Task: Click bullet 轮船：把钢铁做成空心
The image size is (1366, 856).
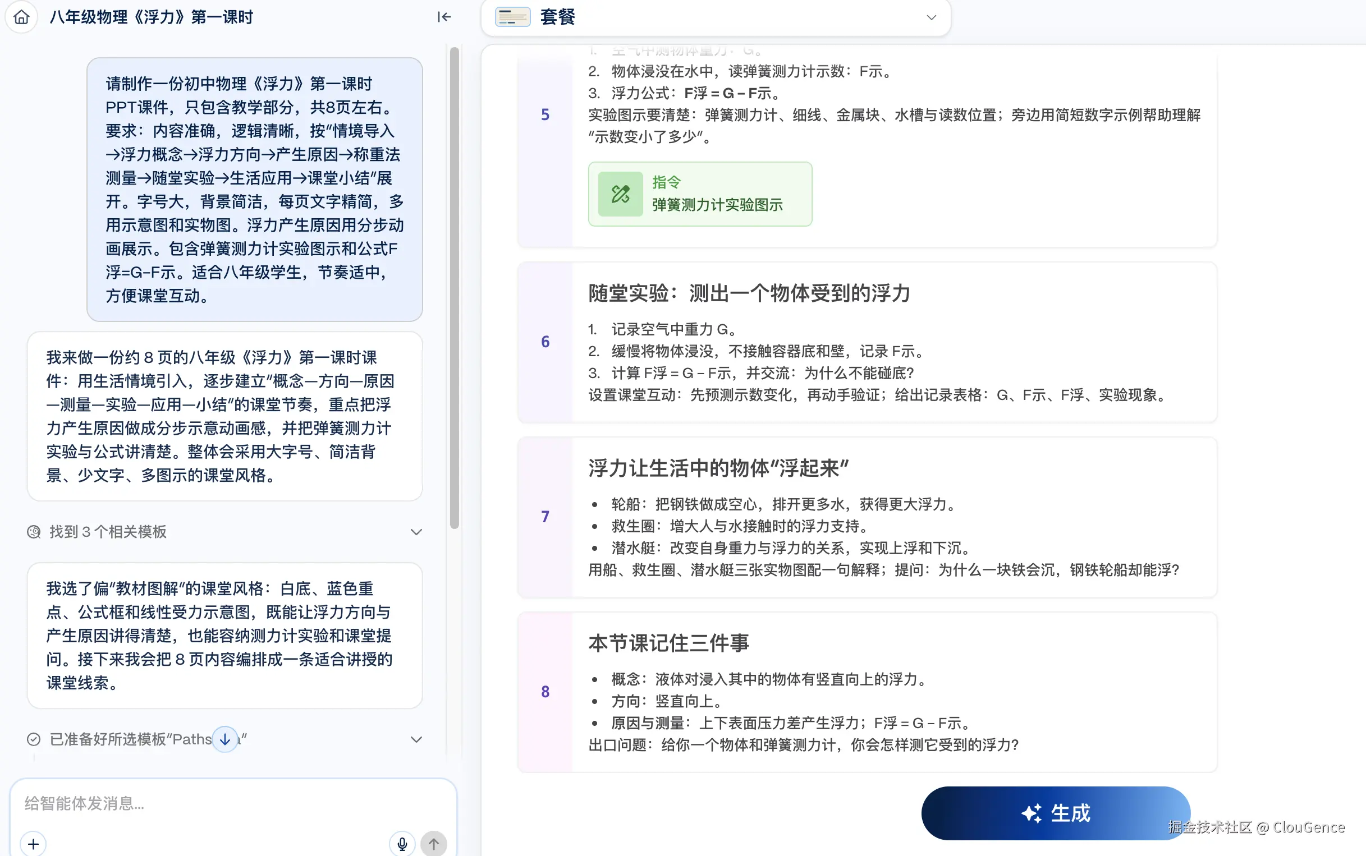Action: [x=784, y=504]
